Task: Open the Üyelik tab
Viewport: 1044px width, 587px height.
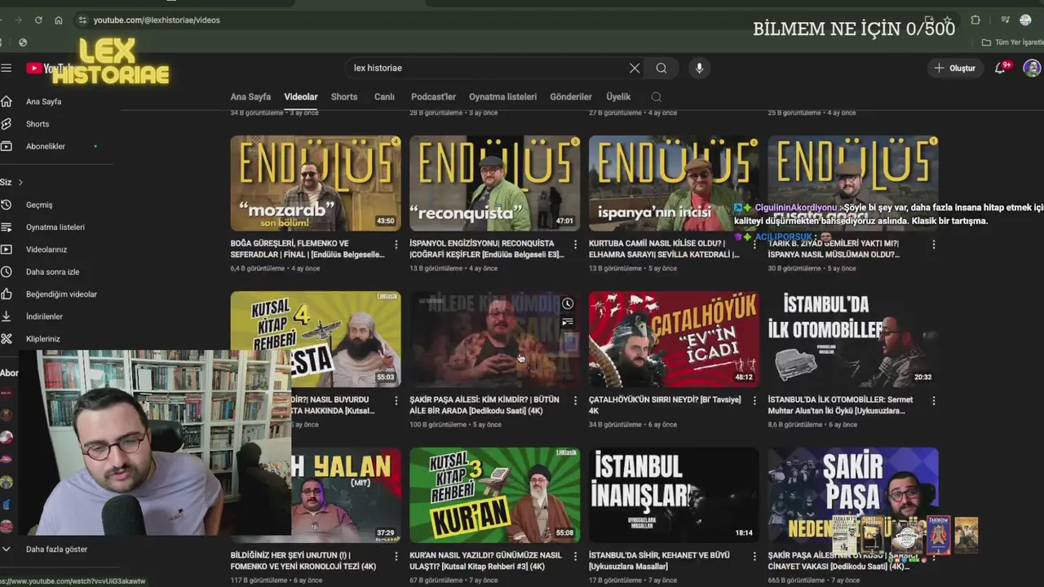Action: [618, 97]
